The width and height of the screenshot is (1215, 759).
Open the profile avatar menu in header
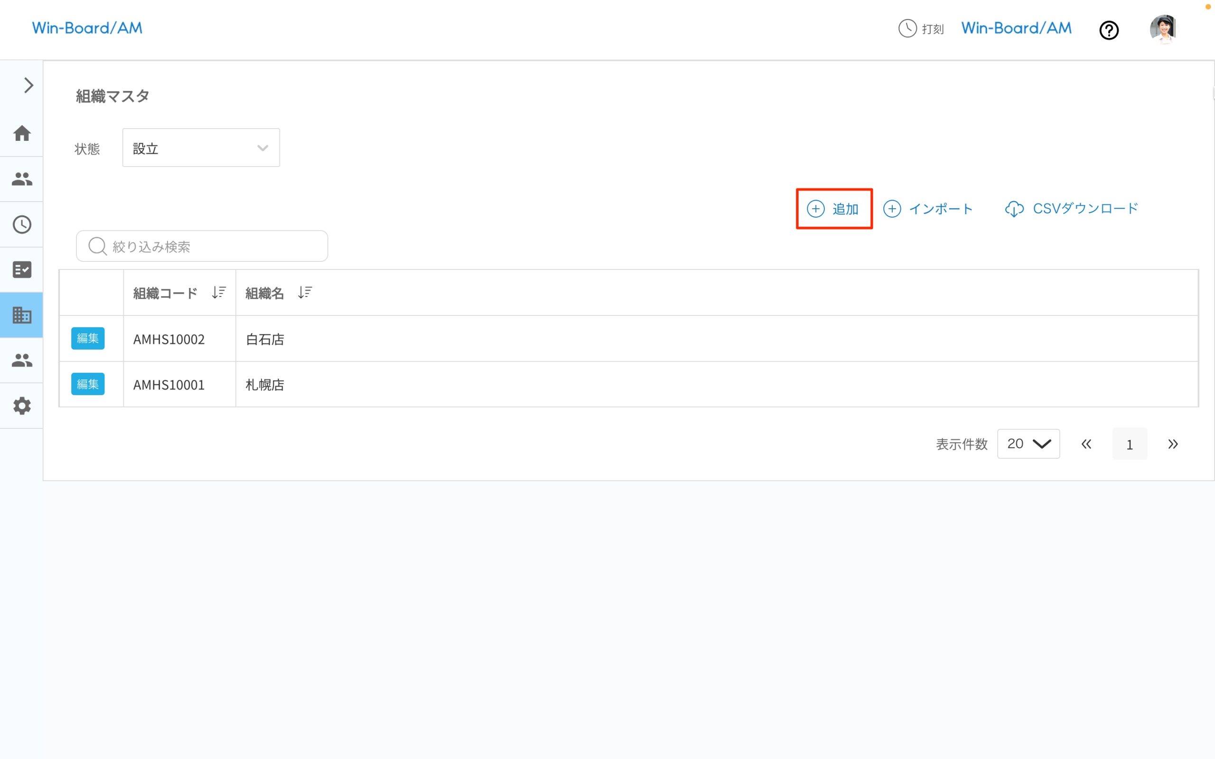pyautogui.click(x=1164, y=29)
